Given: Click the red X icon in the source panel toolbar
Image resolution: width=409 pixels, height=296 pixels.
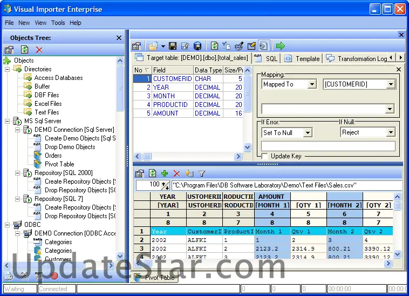Looking at the screenshot, I should pyautogui.click(x=176, y=173).
